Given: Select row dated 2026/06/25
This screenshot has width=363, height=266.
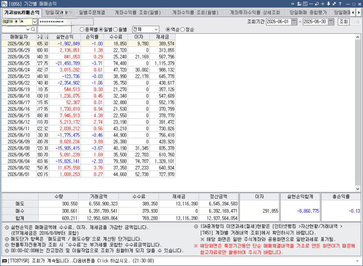Looking at the screenshot, I should point(89,63).
